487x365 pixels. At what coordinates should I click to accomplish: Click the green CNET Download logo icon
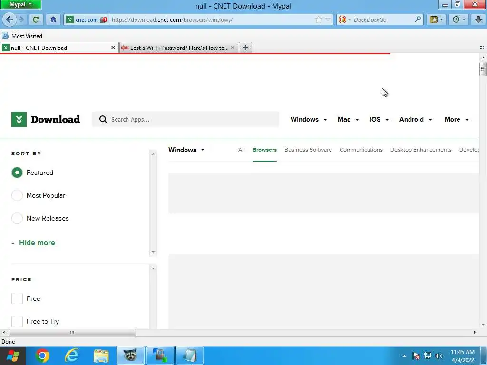point(19,119)
